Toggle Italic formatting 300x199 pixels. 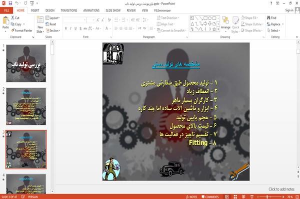tap(70, 28)
